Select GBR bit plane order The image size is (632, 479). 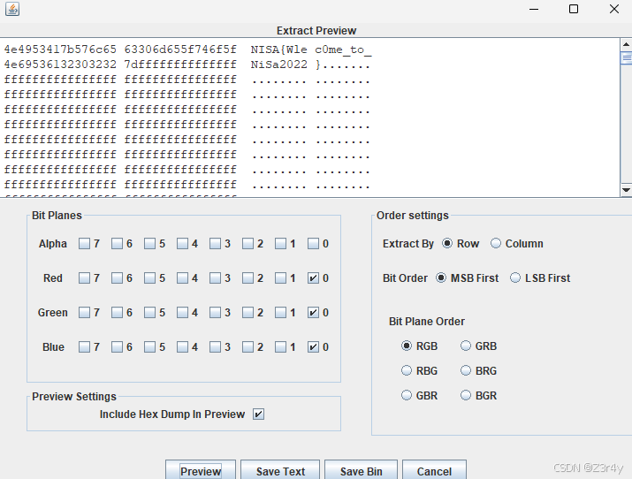(x=407, y=395)
